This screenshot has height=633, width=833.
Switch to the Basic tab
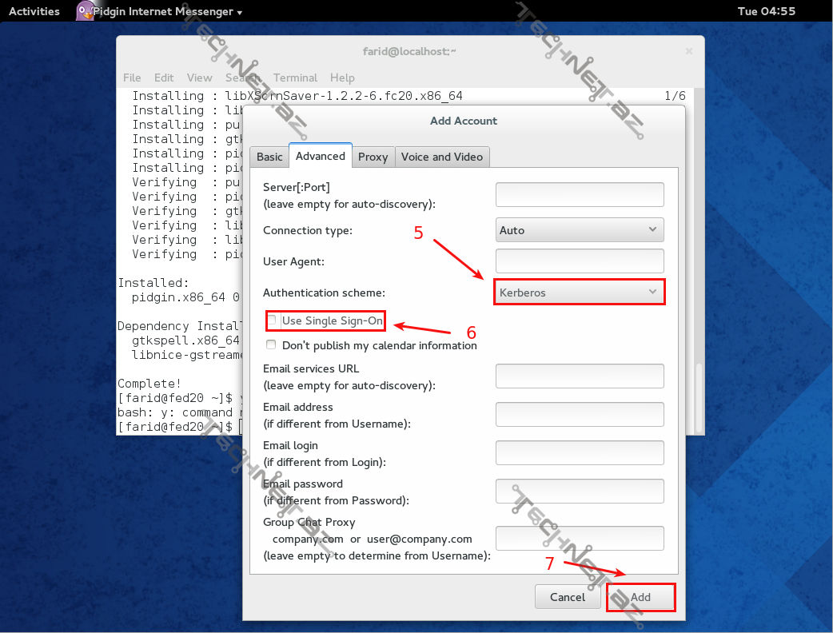pyautogui.click(x=269, y=157)
